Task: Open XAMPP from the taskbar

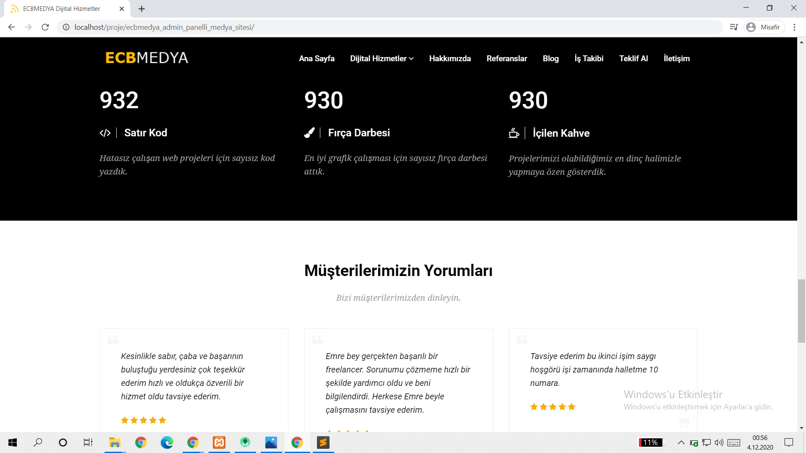Action: pos(219,443)
